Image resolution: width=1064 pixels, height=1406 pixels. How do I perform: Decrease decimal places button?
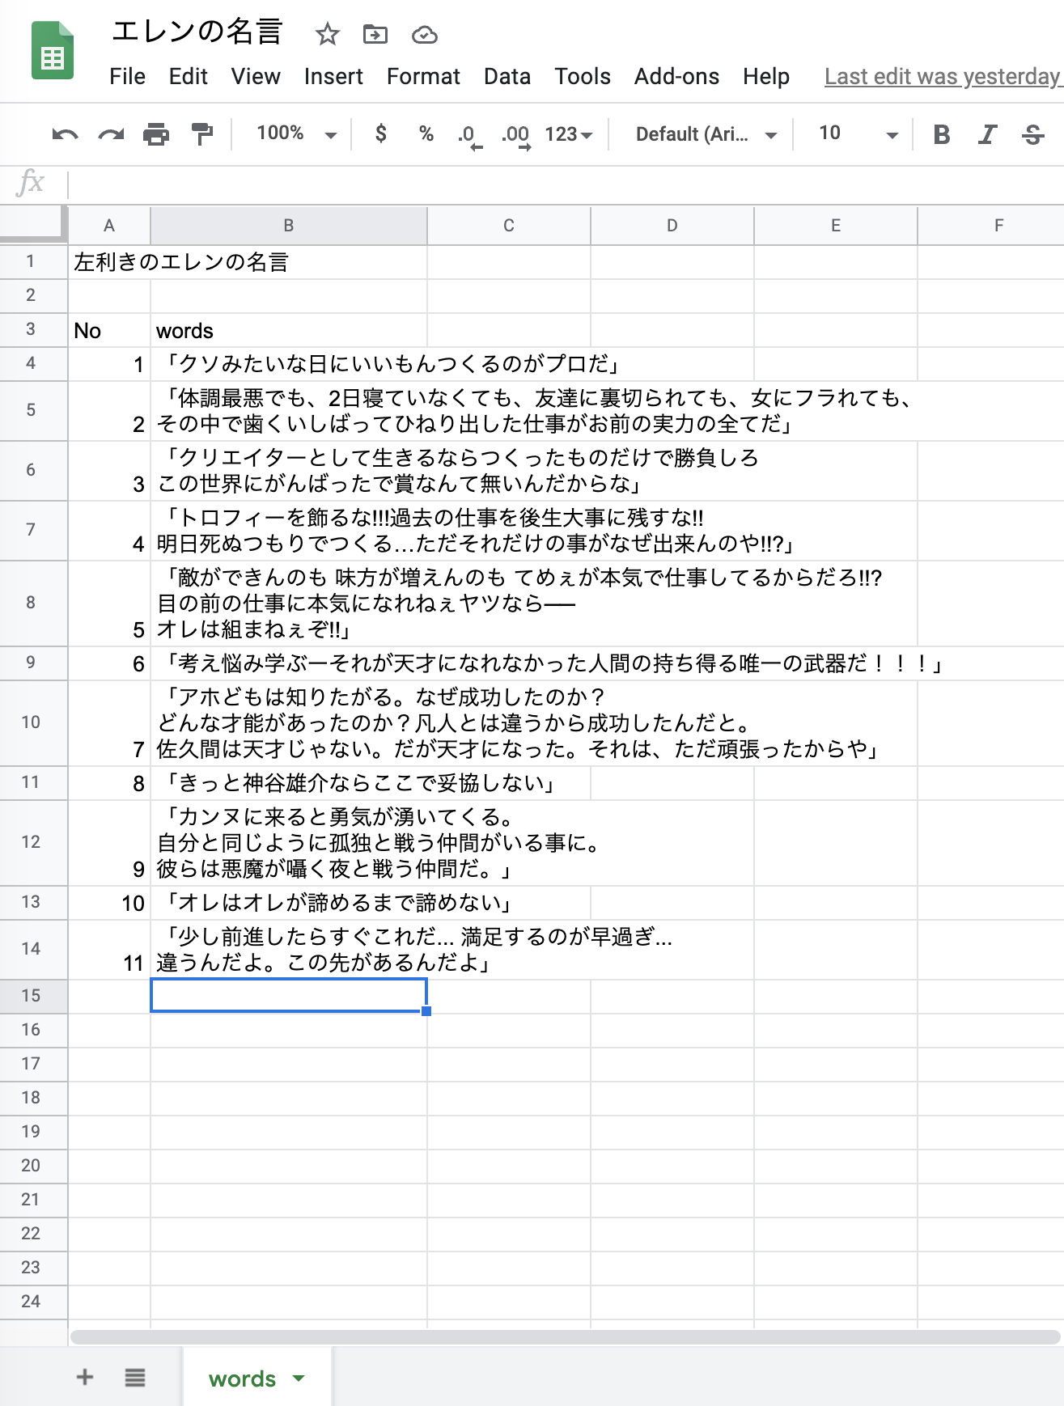point(469,135)
